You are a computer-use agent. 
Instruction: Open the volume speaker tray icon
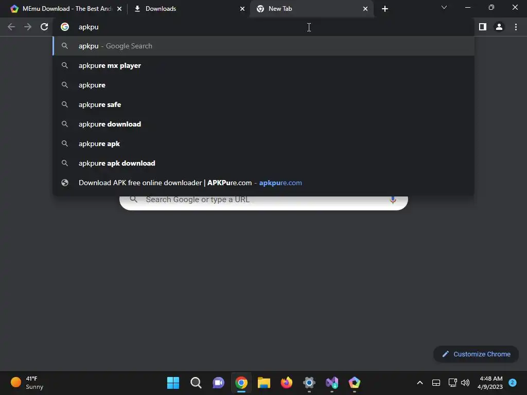pos(465,383)
